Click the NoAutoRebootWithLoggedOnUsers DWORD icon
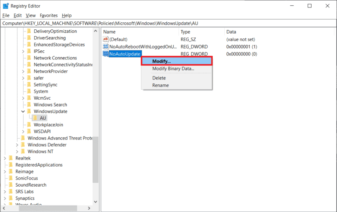 pos(105,46)
